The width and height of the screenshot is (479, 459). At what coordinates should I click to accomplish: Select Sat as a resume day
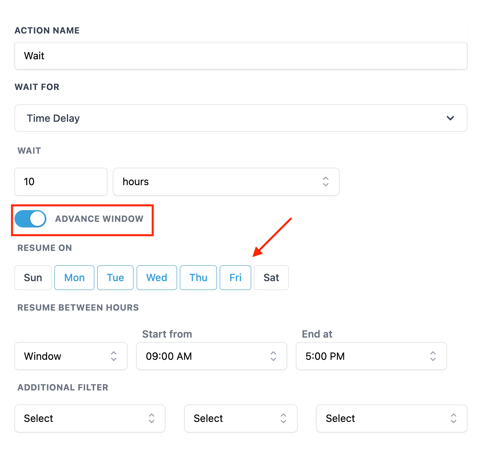tap(271, 277)
